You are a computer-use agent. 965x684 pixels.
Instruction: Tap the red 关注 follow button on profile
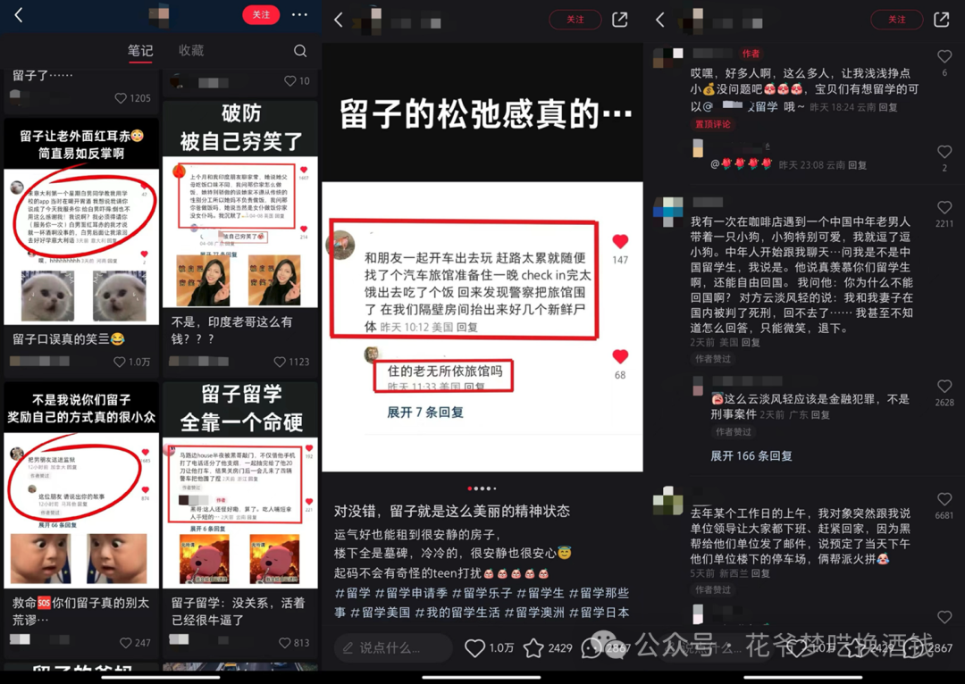[261, 15]
